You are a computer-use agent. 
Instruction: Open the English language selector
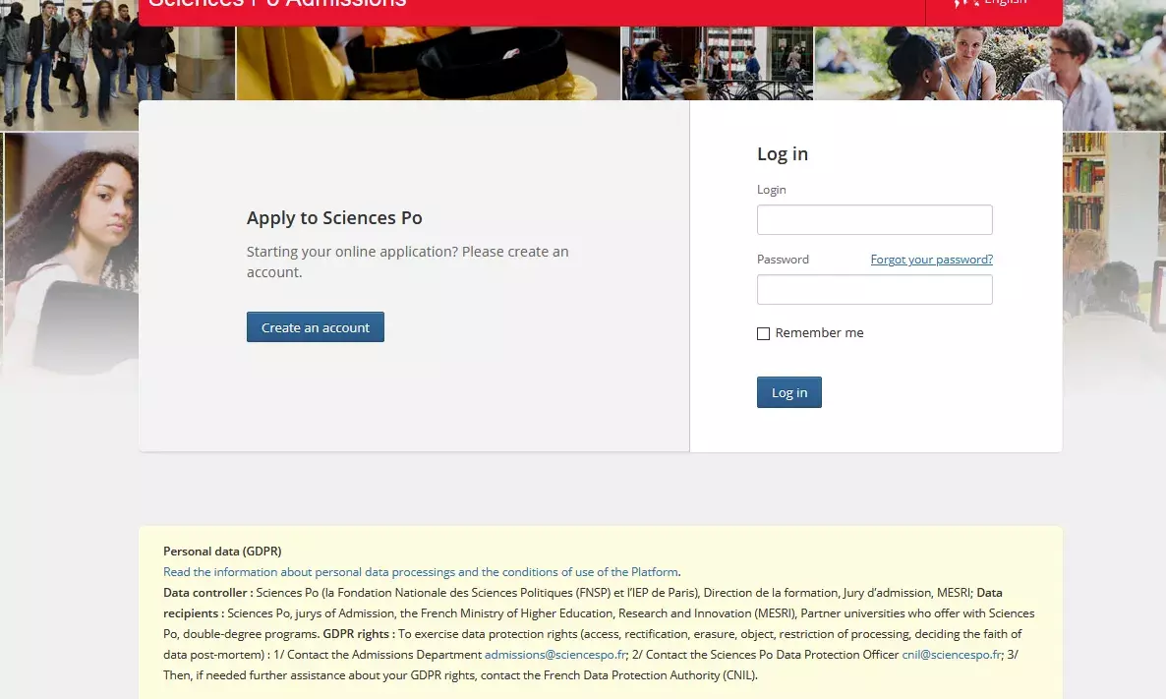click(x=993, y=5)
